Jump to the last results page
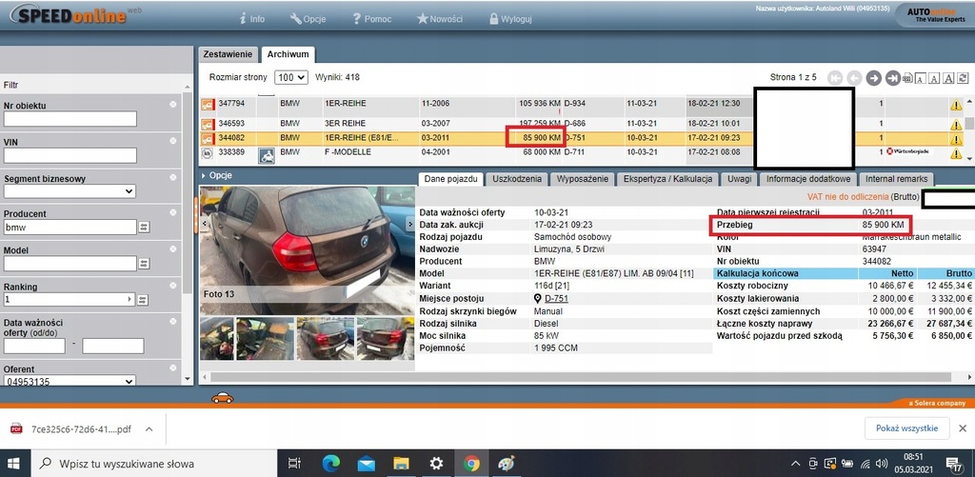975x477 pixels. click(892, 78)
